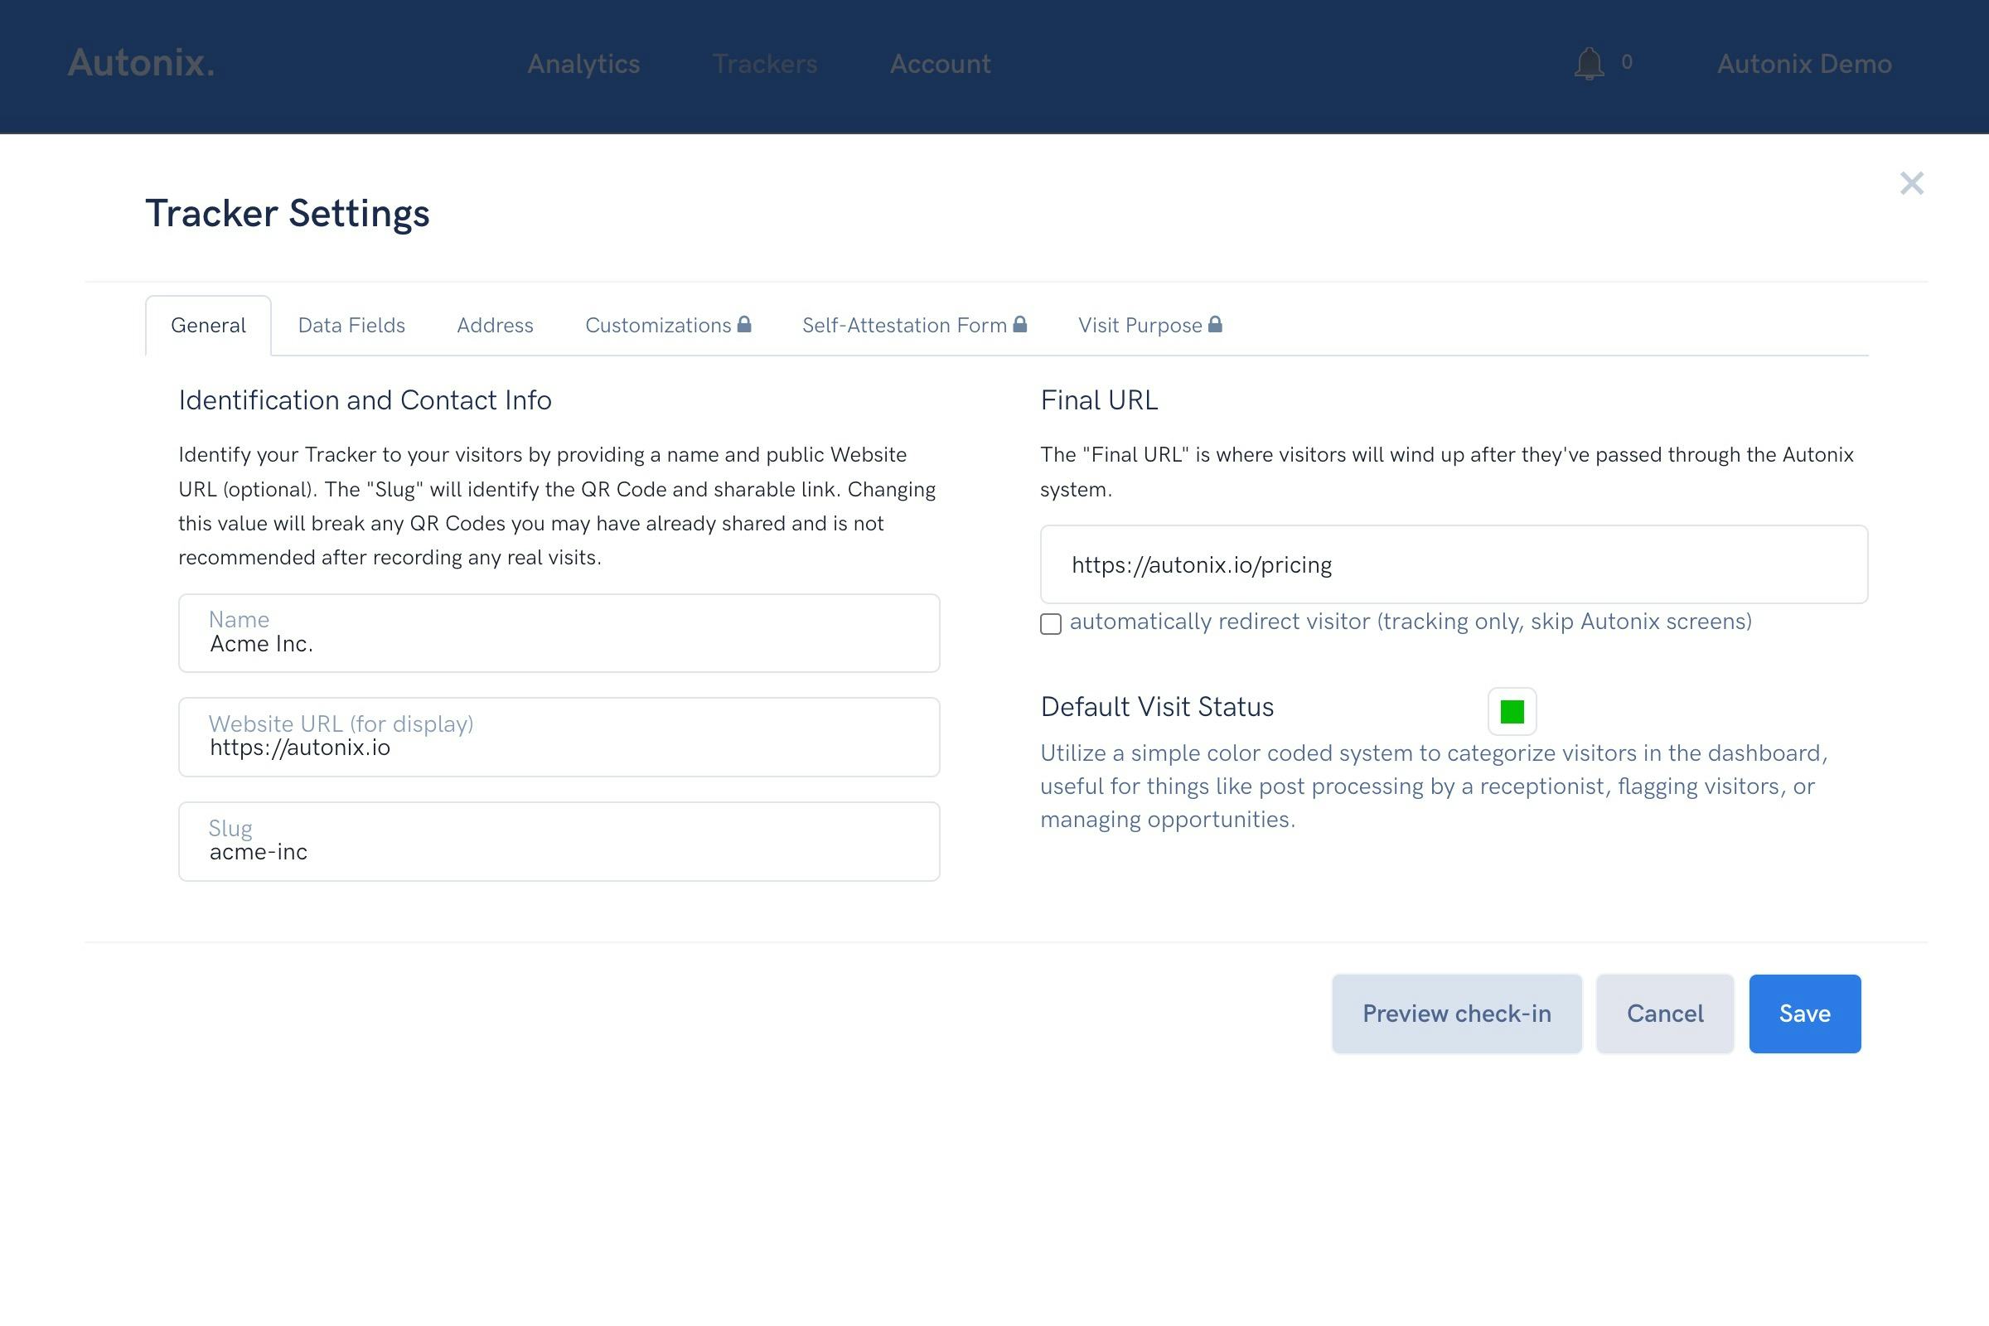
Task: Navigate to the Trackers menu
Action: (764, 64)
